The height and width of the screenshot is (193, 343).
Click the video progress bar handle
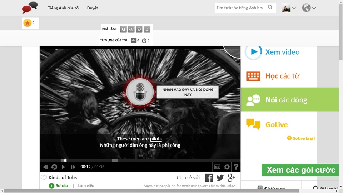(x=65, y=160)
